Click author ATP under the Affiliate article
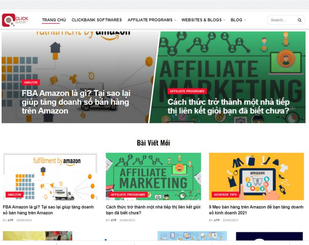 pos(113,220)
